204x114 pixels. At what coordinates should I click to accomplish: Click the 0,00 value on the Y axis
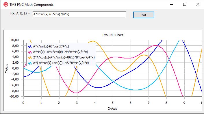pyautogui.click(x=16, y=68)
